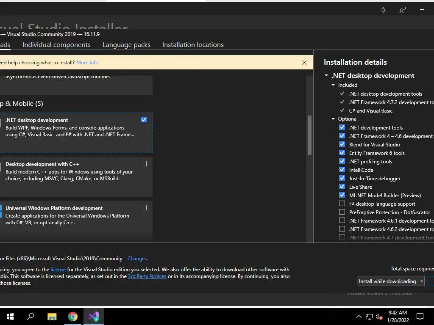Open Windows Start menu
This screenshot has width=434, height=325.
(10, 316)
